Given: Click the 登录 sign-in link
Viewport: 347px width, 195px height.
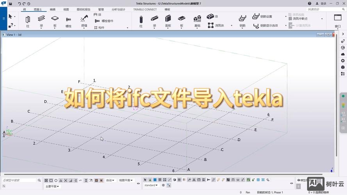Looking at the screenshot, I should [324, 4].
